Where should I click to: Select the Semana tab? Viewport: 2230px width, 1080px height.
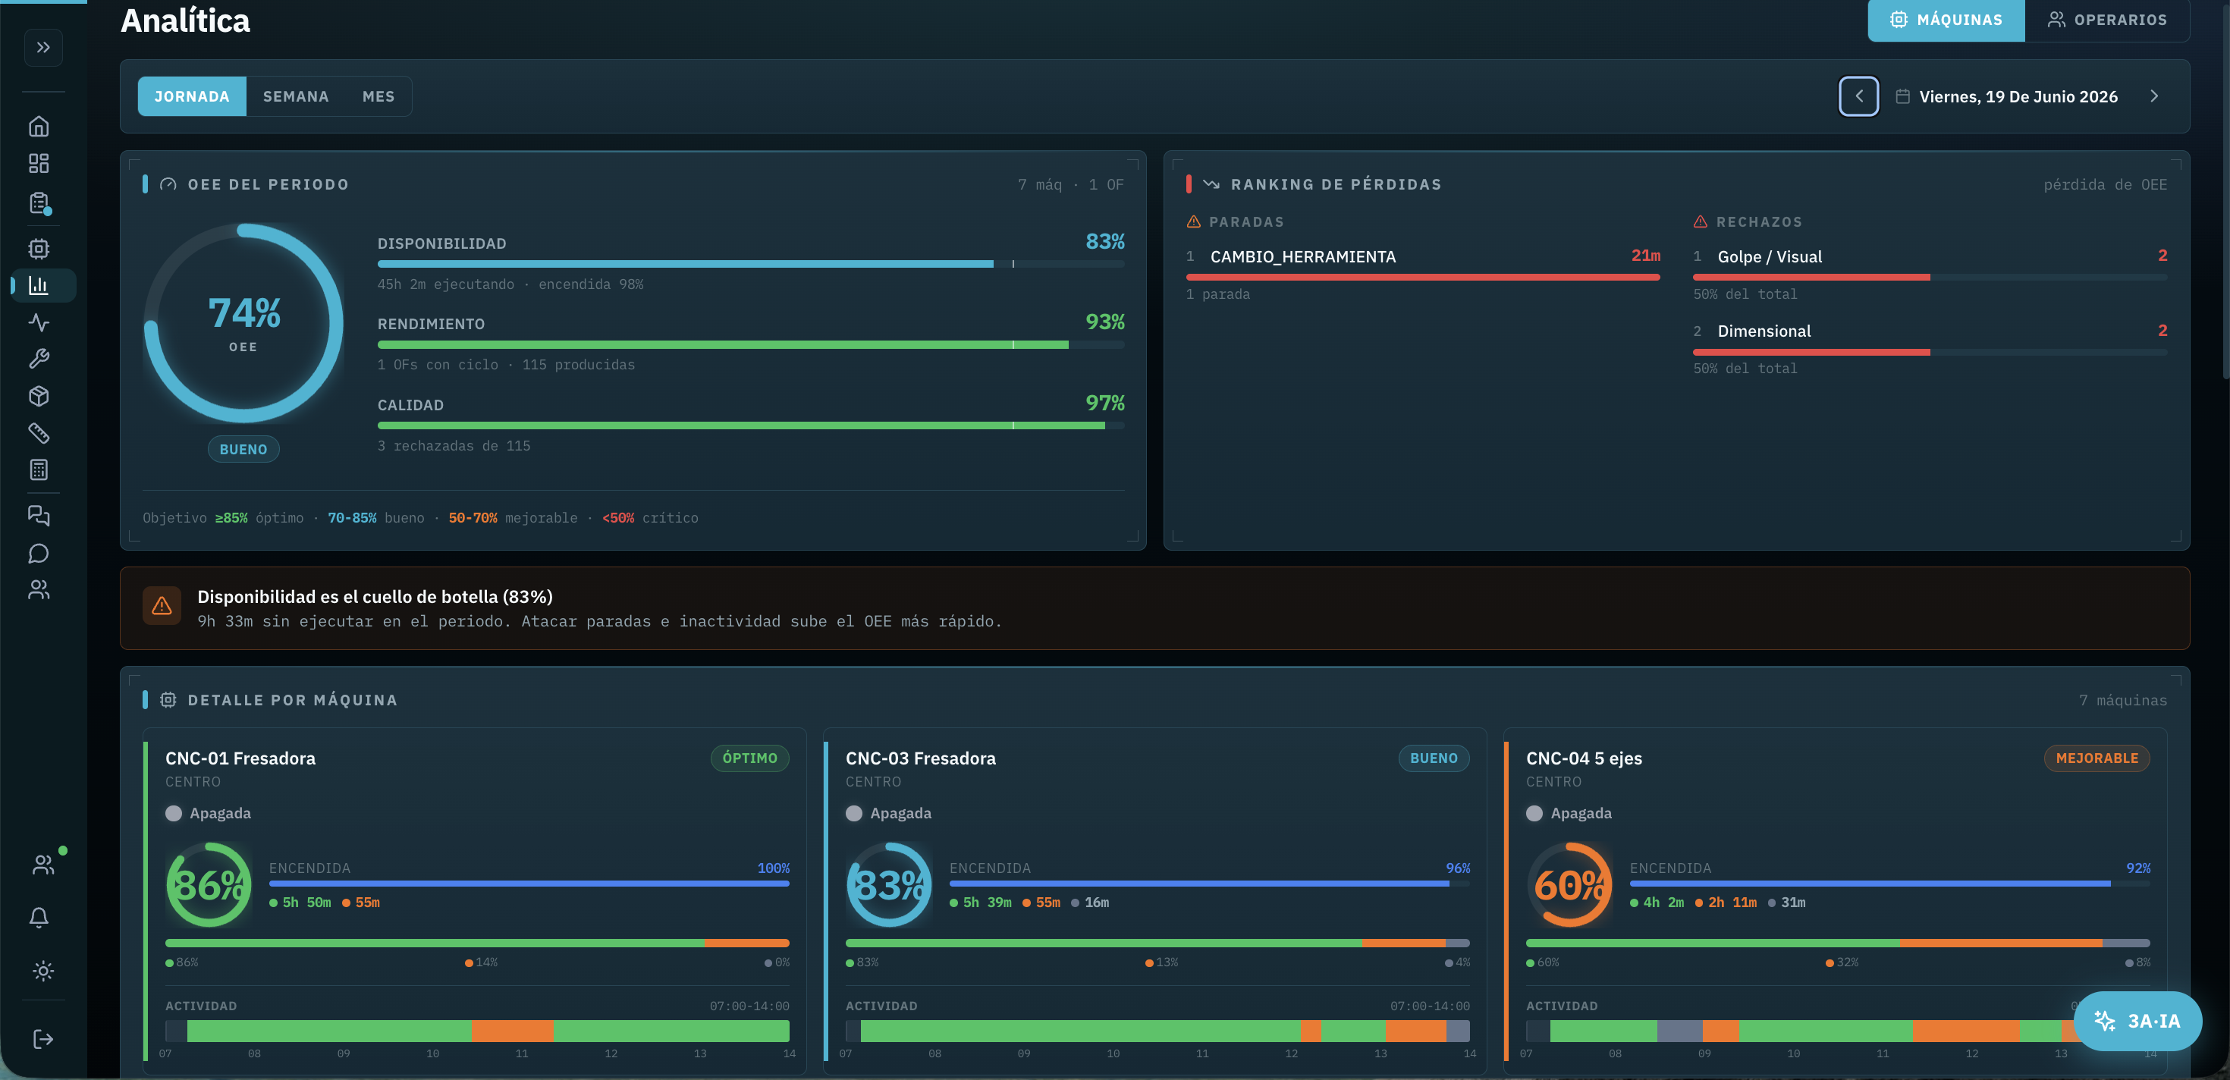296,96
